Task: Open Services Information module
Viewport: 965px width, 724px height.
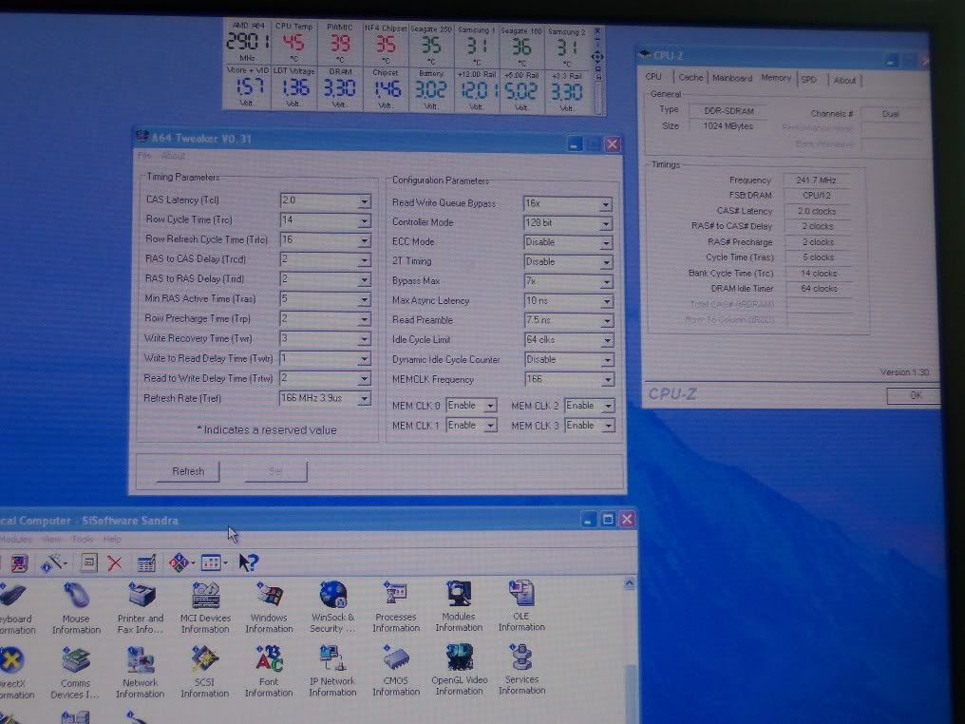Action: (521, 667)
